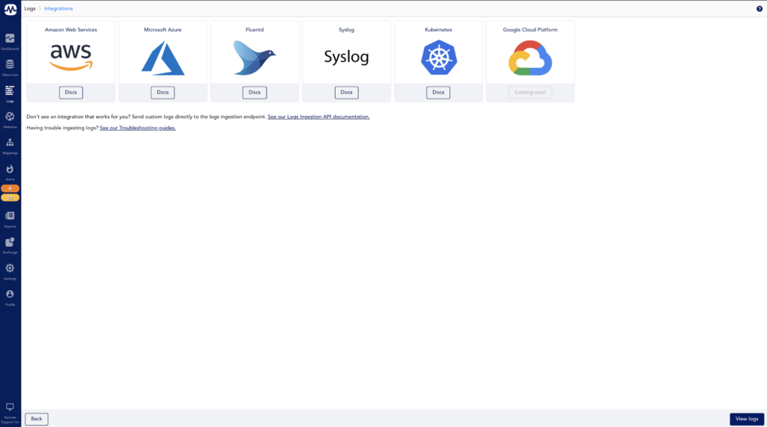Image resolution: width=767 pixels, height=427 pixels.
Task: Click the orange alert badge showing 6
Action: (10, 188)
